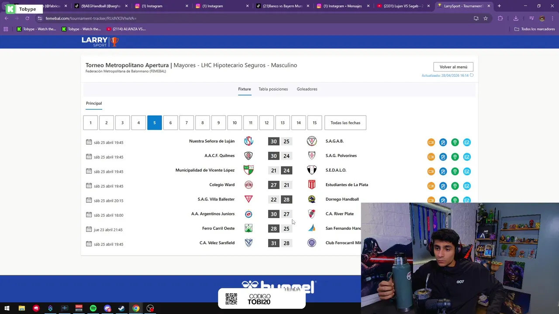Open match report for Colegio Ward vs Estudiantes

(x=443, y=186)
